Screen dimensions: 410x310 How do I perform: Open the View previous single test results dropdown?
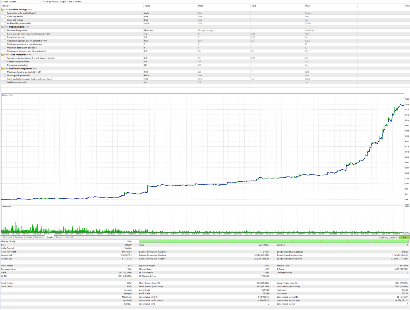(226, 2)
